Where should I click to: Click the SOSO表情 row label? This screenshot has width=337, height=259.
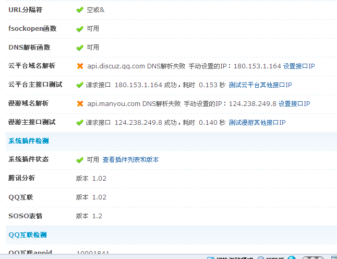pos(26,216)
